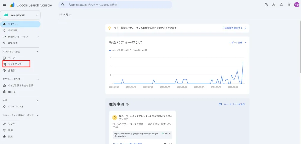This screenshot has height=144, width=301.
Task: Click the padlock icon beside HTTPS
Action: click(5, 92)
